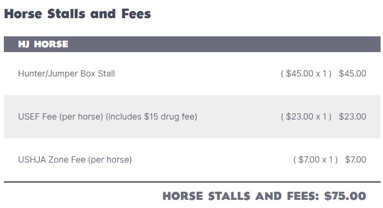Click the USHJA Zone Fee (per horse) label
Screen dimensions: 383x208
75,160
